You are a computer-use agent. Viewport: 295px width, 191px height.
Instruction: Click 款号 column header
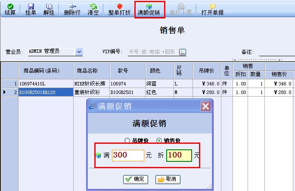click(127, 71)
